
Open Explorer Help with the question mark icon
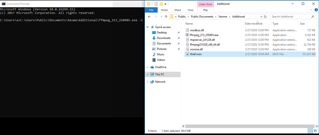pyautogui.click(x=316, y=10)
